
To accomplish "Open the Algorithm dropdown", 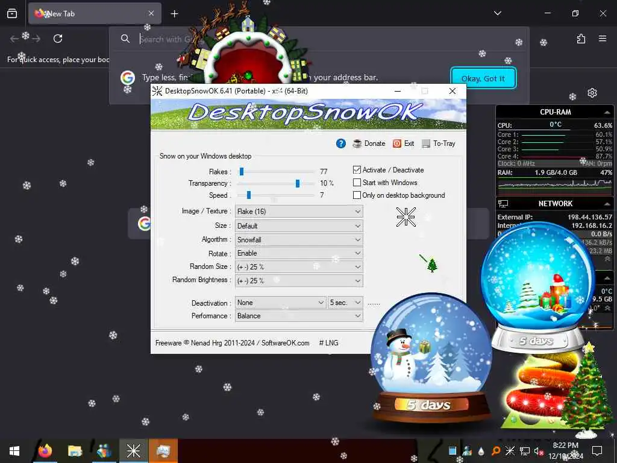I will click(299, 240).
